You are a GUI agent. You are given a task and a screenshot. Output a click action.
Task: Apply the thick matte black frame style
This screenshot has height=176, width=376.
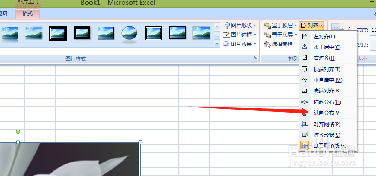pyautogui.click(x=82, y=32)
